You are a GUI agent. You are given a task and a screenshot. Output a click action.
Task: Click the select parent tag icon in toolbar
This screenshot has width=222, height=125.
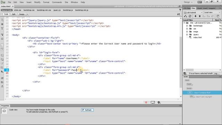(x=2, y=34)
